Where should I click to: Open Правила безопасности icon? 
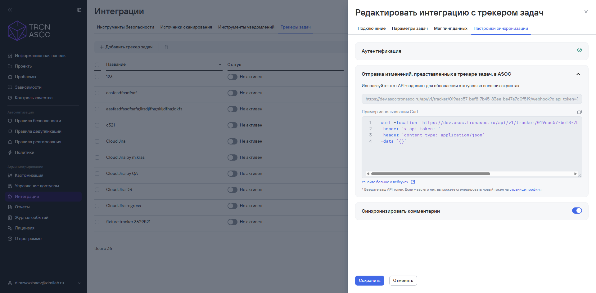point(10,121)
